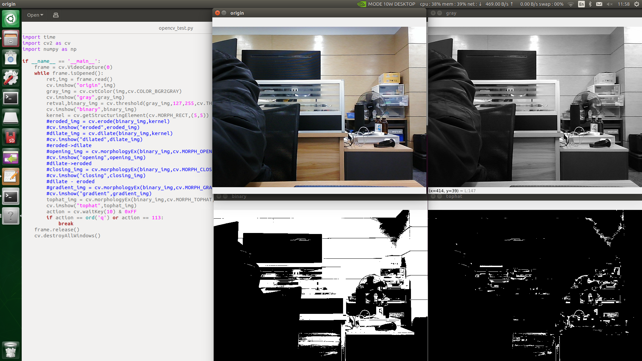Click the removable drive dock icon
The width and height of the screenshot is (642, 361).
point(11,117)
